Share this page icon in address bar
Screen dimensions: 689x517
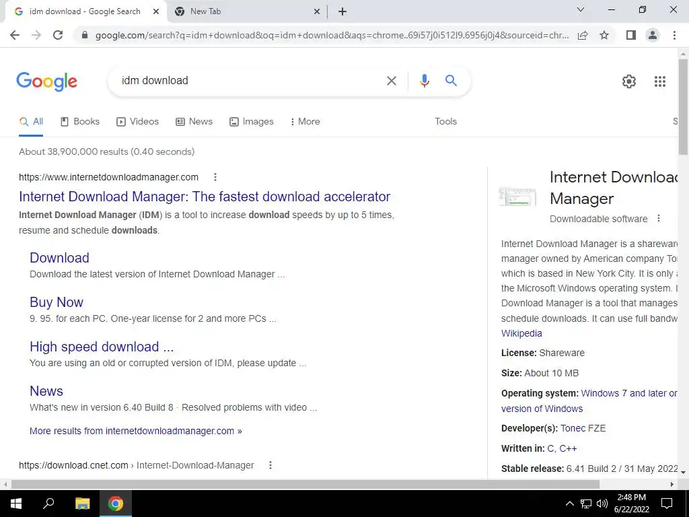[x=583, y=35]
